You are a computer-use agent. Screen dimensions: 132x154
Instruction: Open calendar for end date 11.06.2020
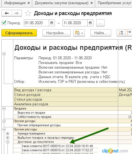(90, 23)
